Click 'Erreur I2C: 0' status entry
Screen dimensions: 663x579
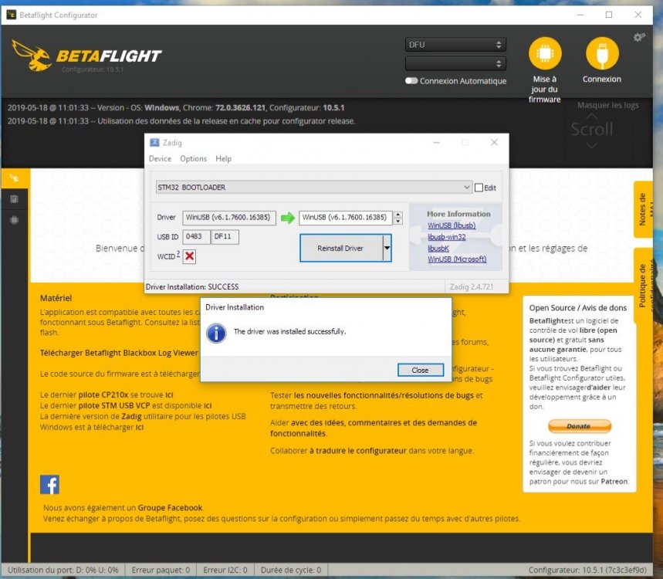coord(225,570)
